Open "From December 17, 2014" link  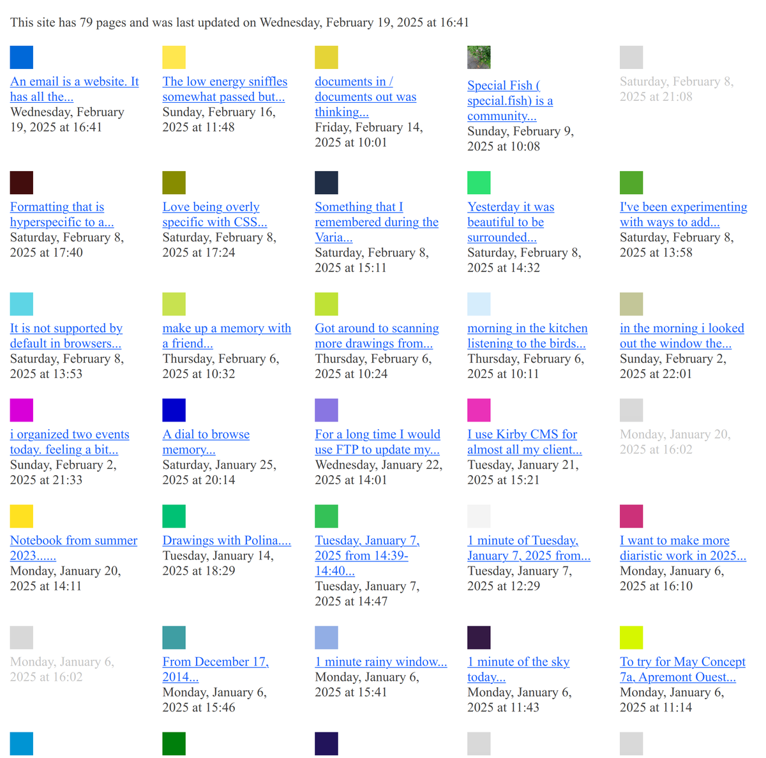[216, 669]
